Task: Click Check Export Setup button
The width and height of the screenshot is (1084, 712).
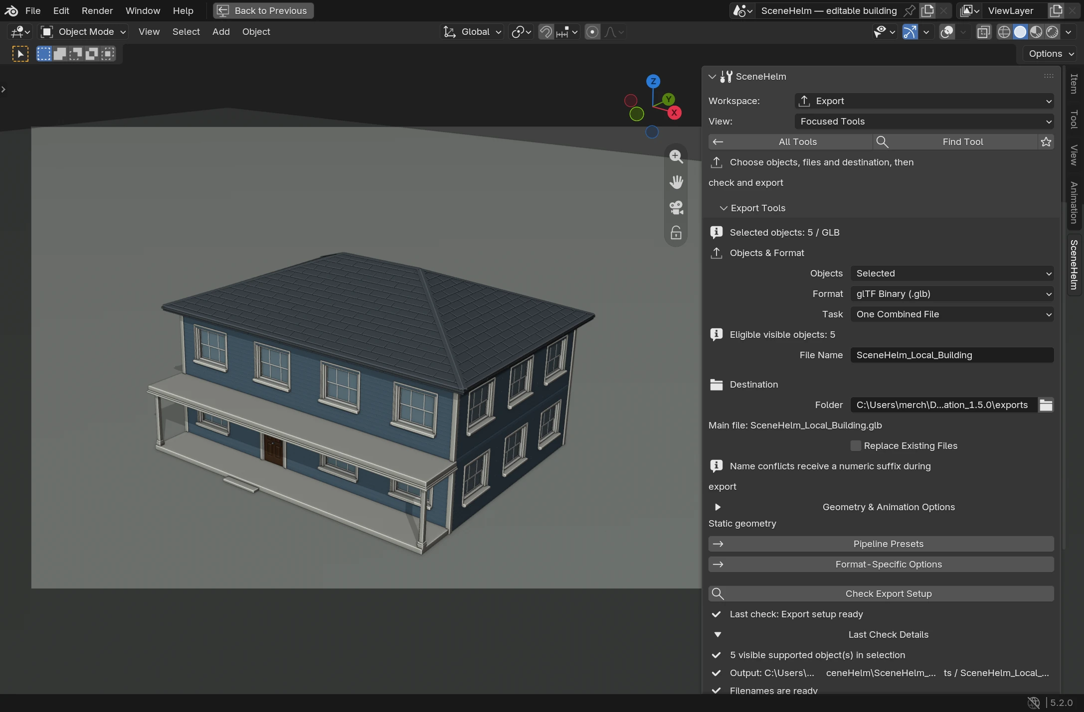Action: coord(881,594)
